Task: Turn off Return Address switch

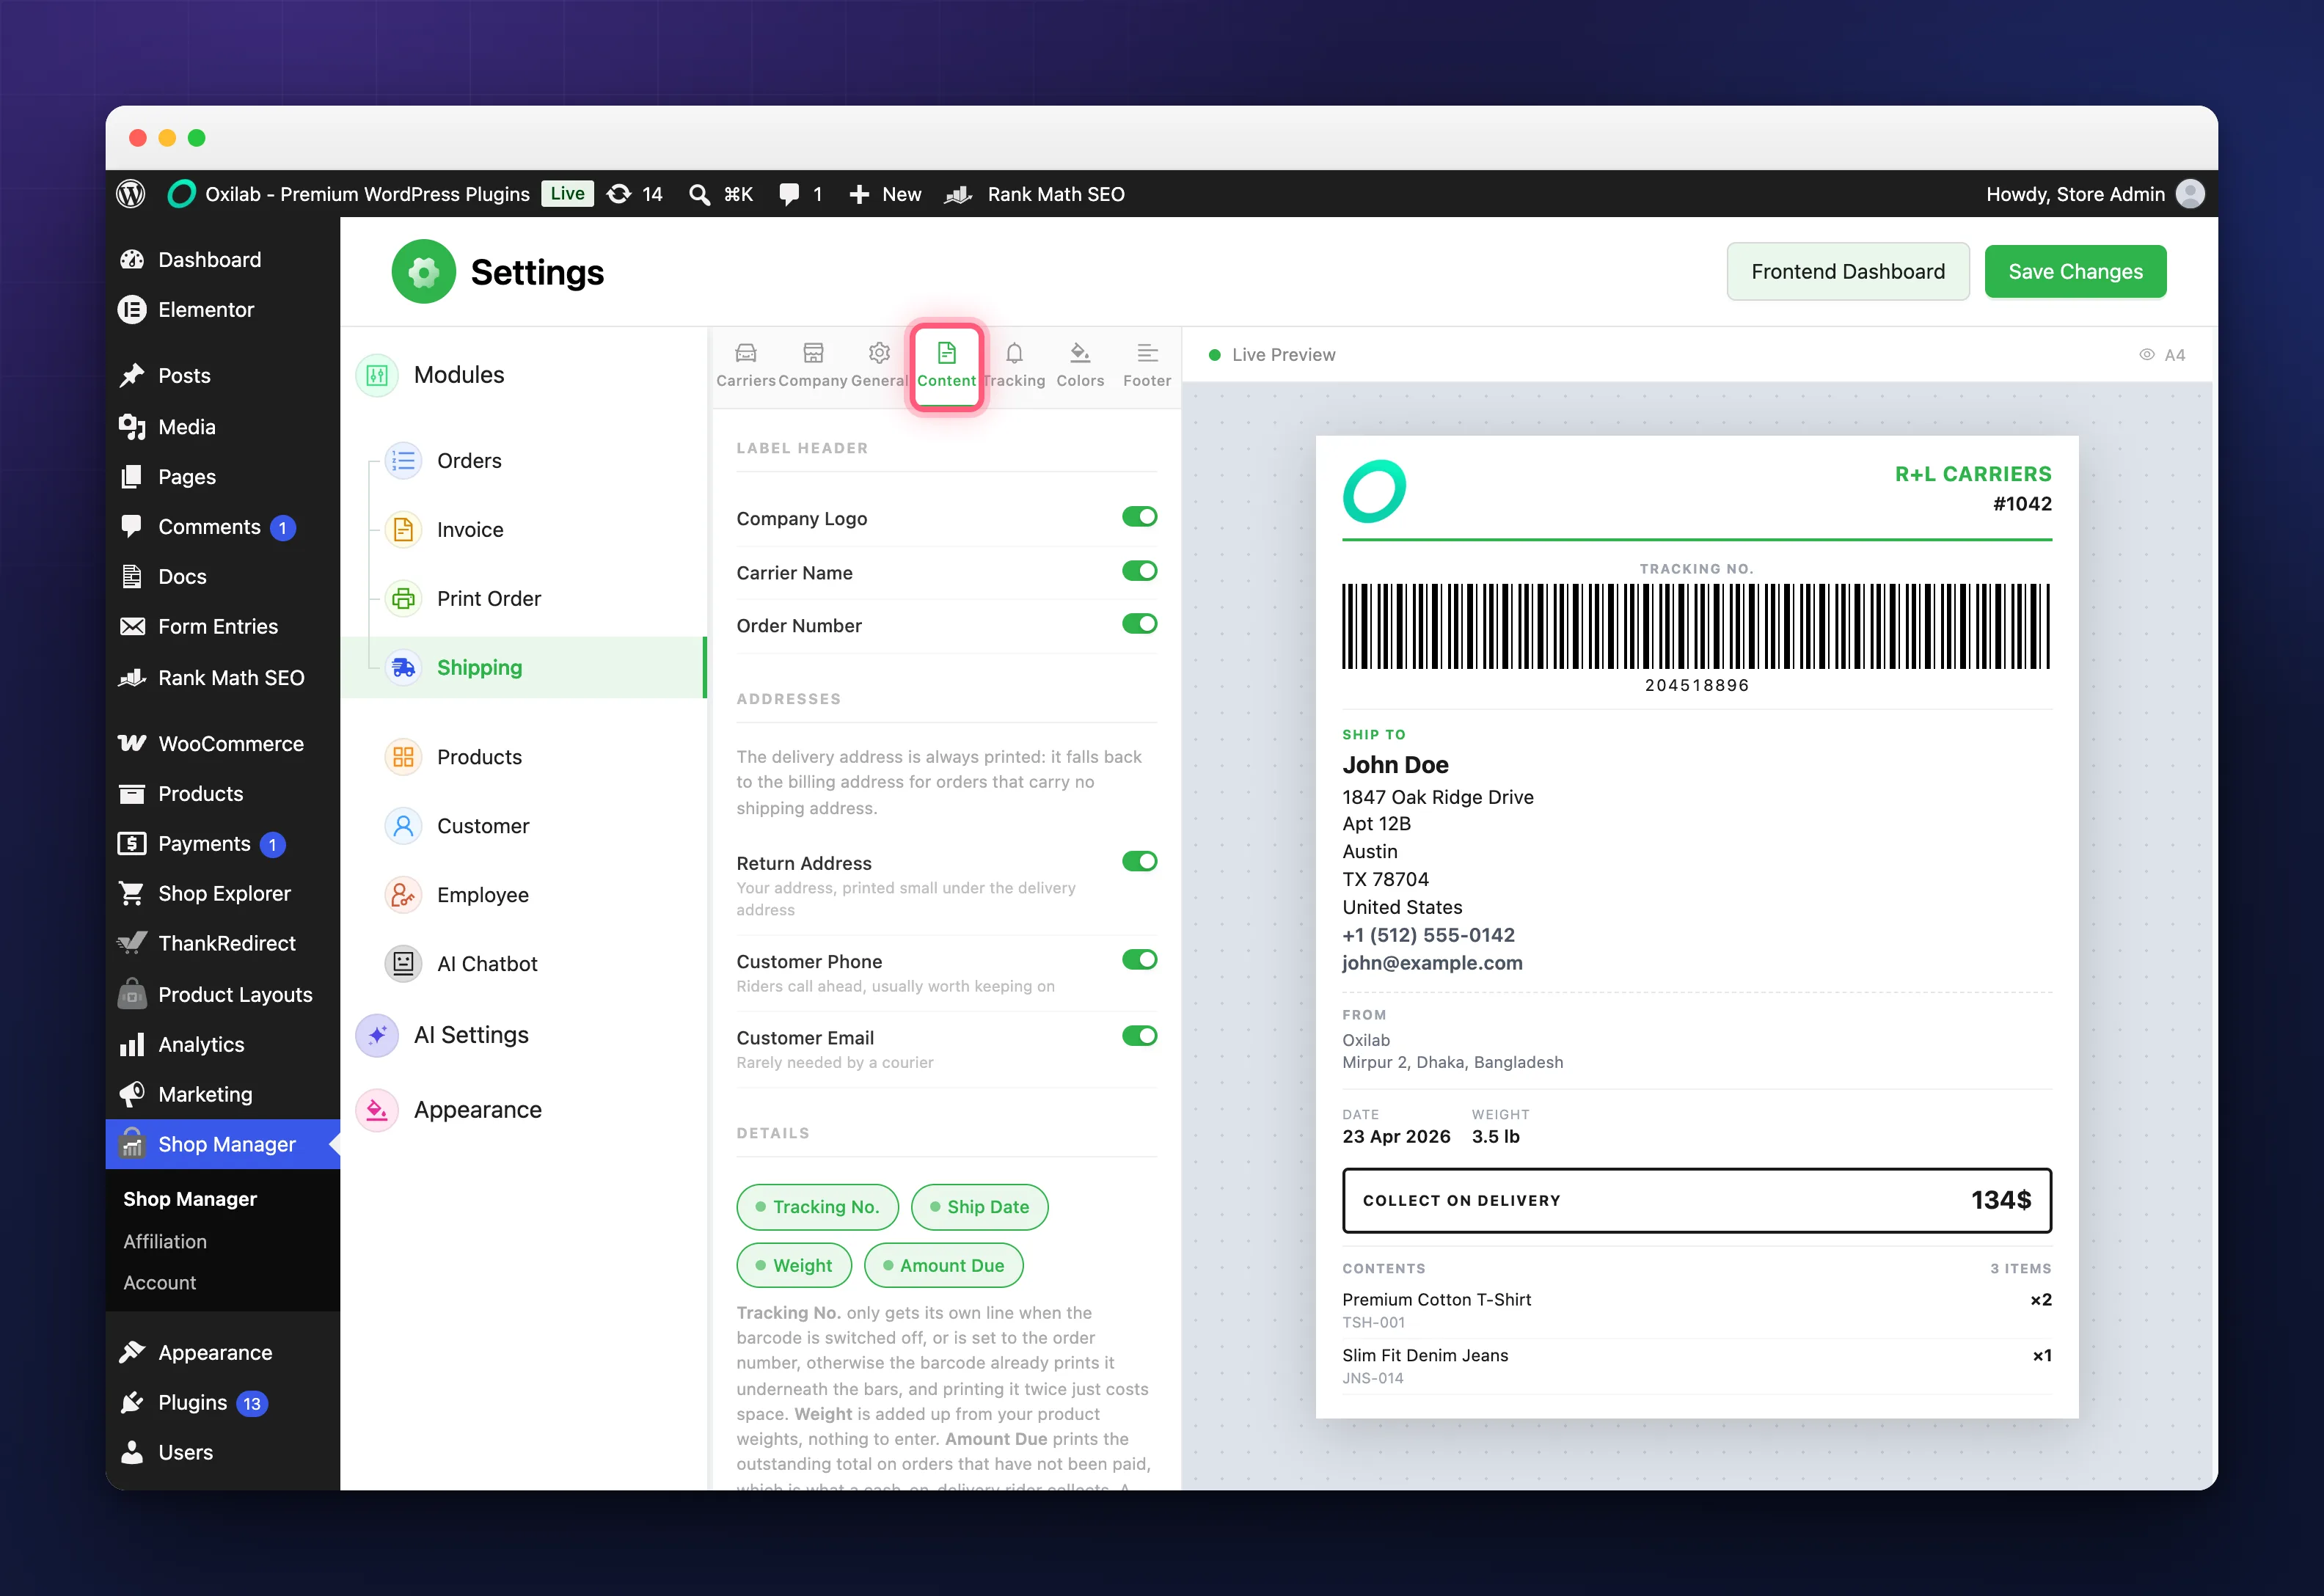Action: [1139, 862]
